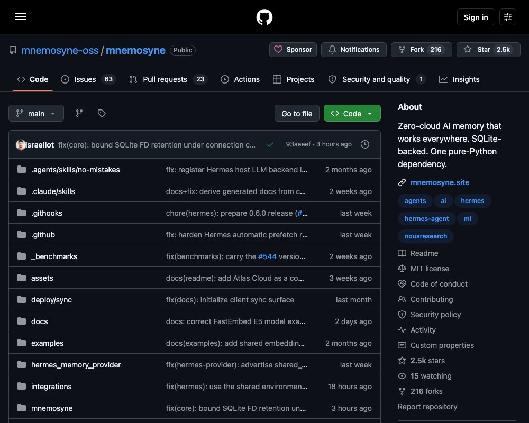View tags via the tag icon
Image resolution: width=529 pixels, height=423 pixels.
click(102, 113)
